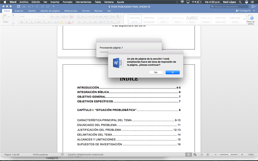Open the numbered list dropdown arrow
Viewport: 258px width, 161px height.
(x=89, y=16)
